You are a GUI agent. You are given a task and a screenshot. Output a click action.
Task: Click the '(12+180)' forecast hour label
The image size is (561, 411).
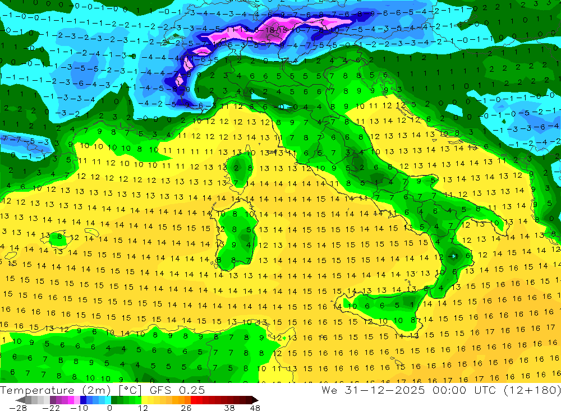[533, 390]
